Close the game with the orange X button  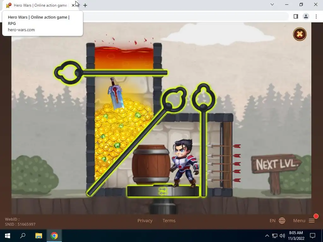(300, 34)
